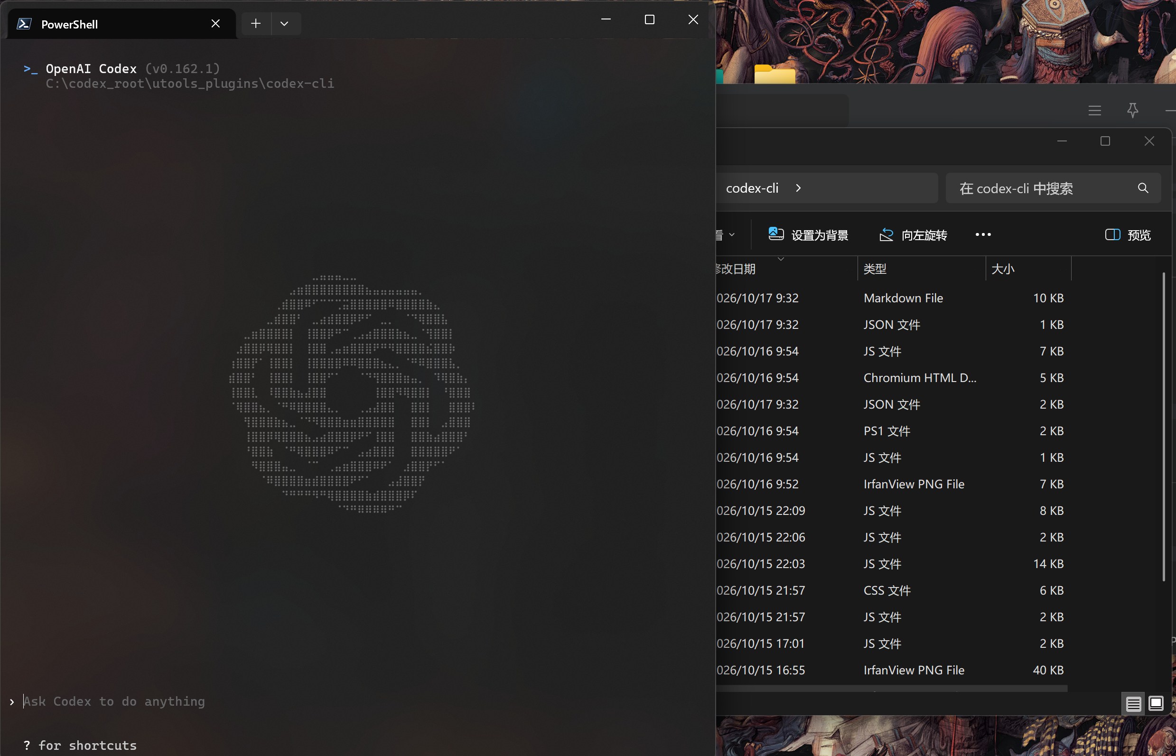Expand the terminal profile dropdown chevron

coord(284,24)
